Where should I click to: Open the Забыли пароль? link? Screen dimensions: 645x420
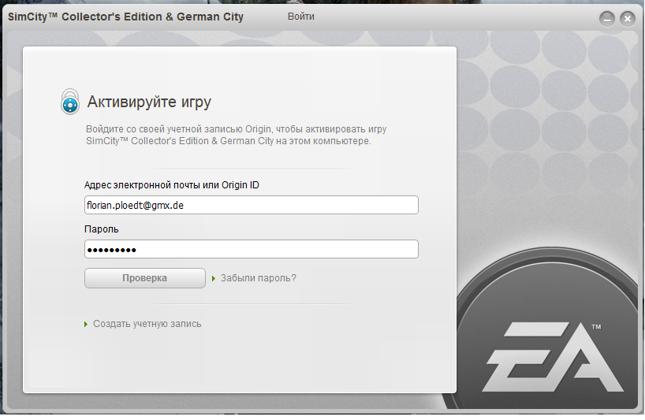[259, 278]
